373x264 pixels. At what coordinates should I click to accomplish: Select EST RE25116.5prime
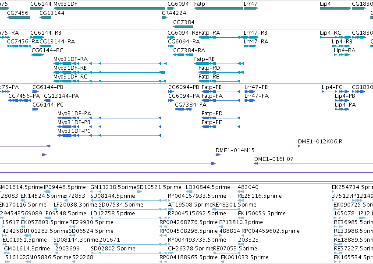[240, 200]
